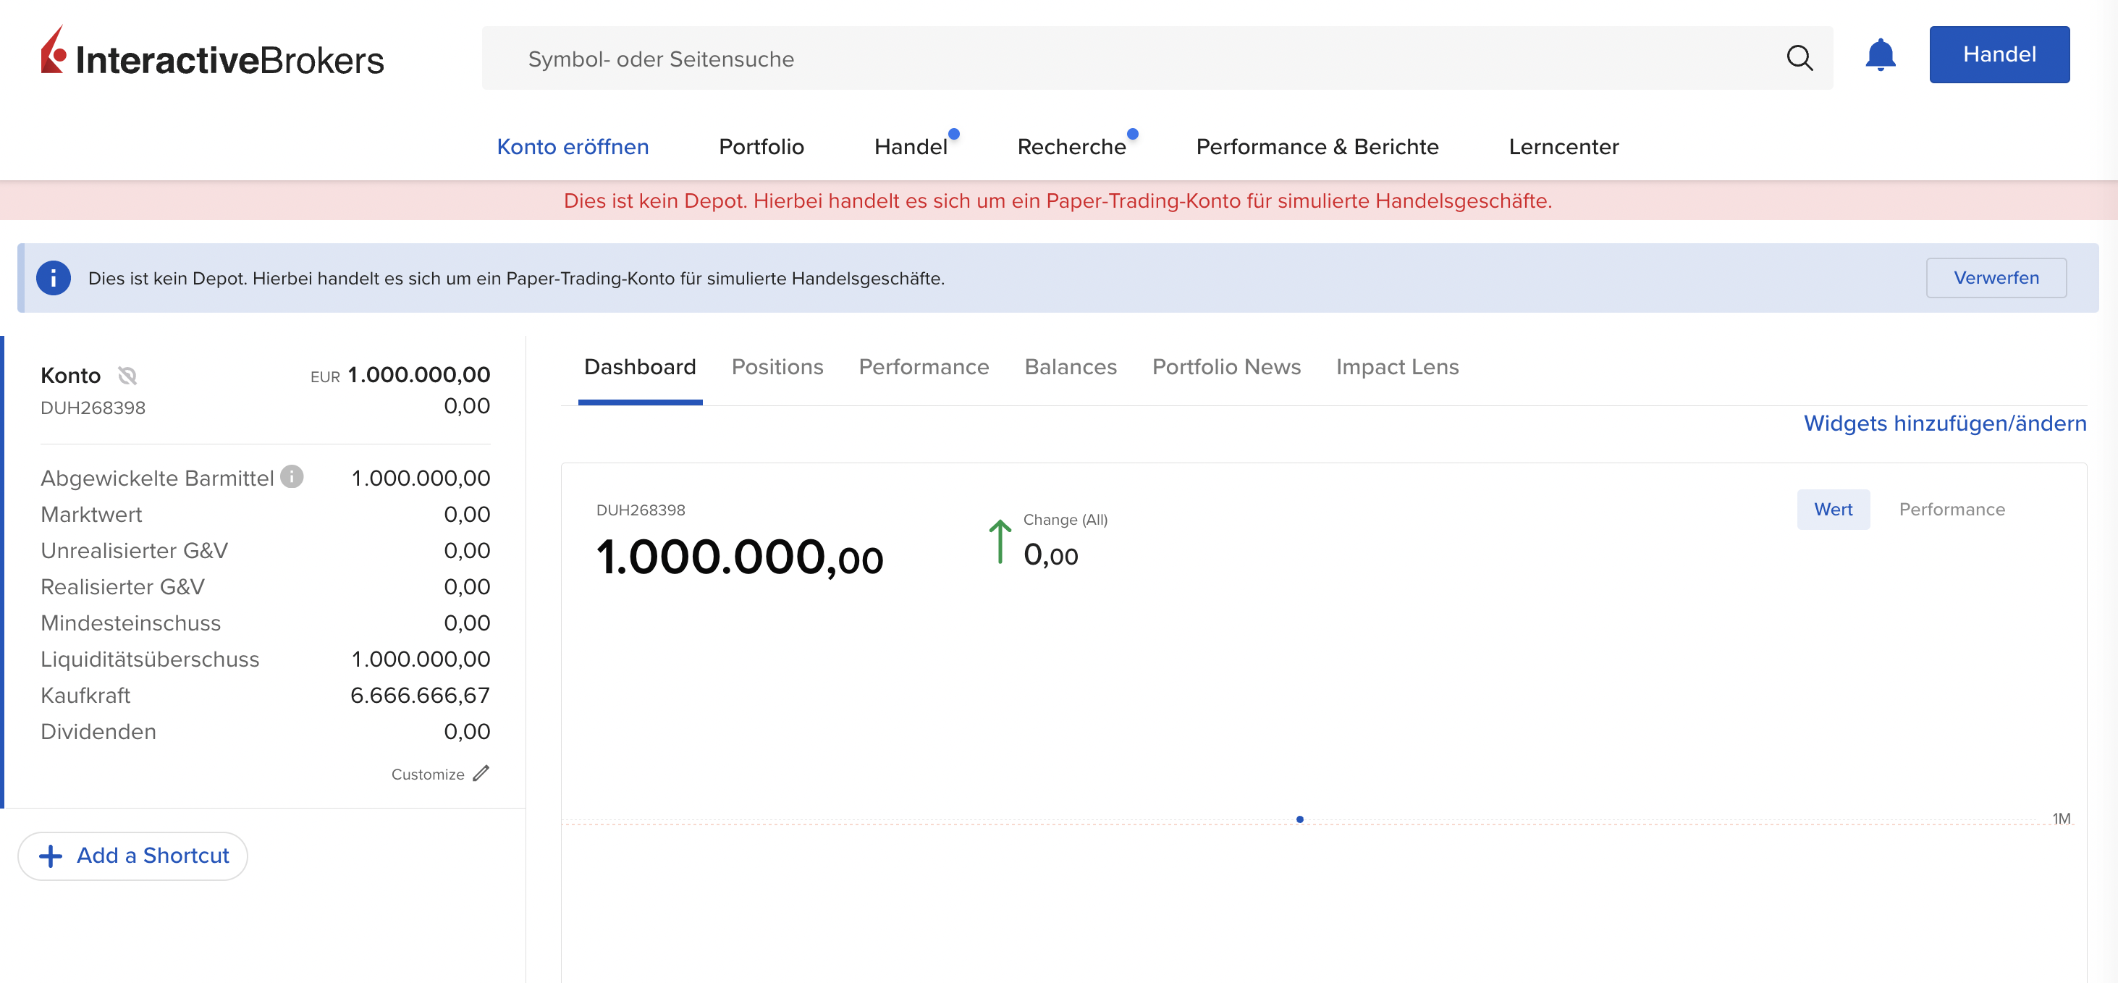Open Widgets hinzufügen/ändern
Viewport: 2118px width, 983px height.
tap(1945, 423)
